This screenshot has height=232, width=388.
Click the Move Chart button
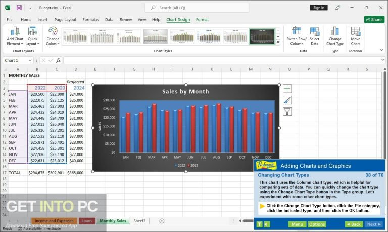coord(355,36)
